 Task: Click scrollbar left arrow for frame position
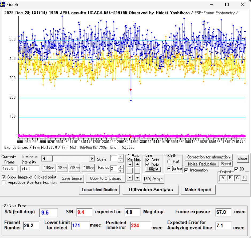click(44, 159)
